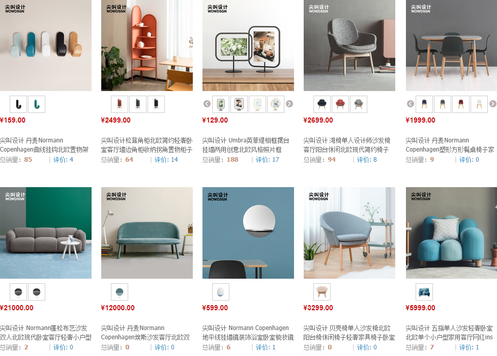Select the grey lounge chair variant
This screenshot has height=356, width=497.
click(359, 104)
